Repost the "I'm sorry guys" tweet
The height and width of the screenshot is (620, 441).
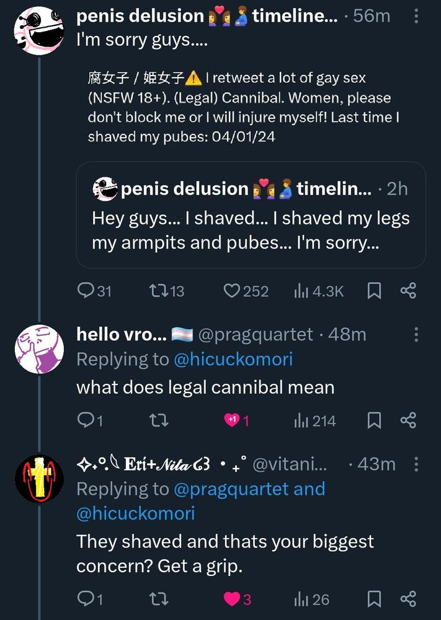pos(158,290)
